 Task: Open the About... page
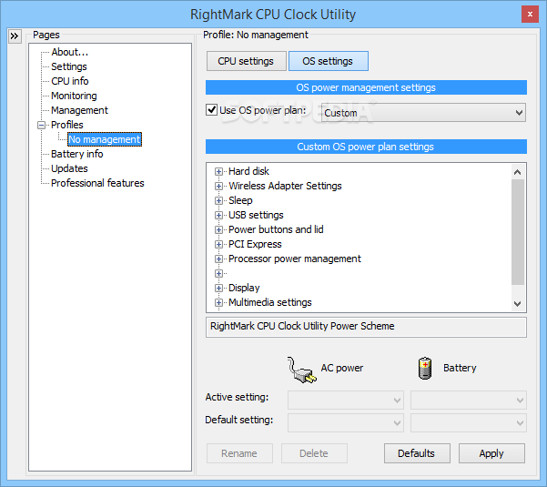pos(70,52)
